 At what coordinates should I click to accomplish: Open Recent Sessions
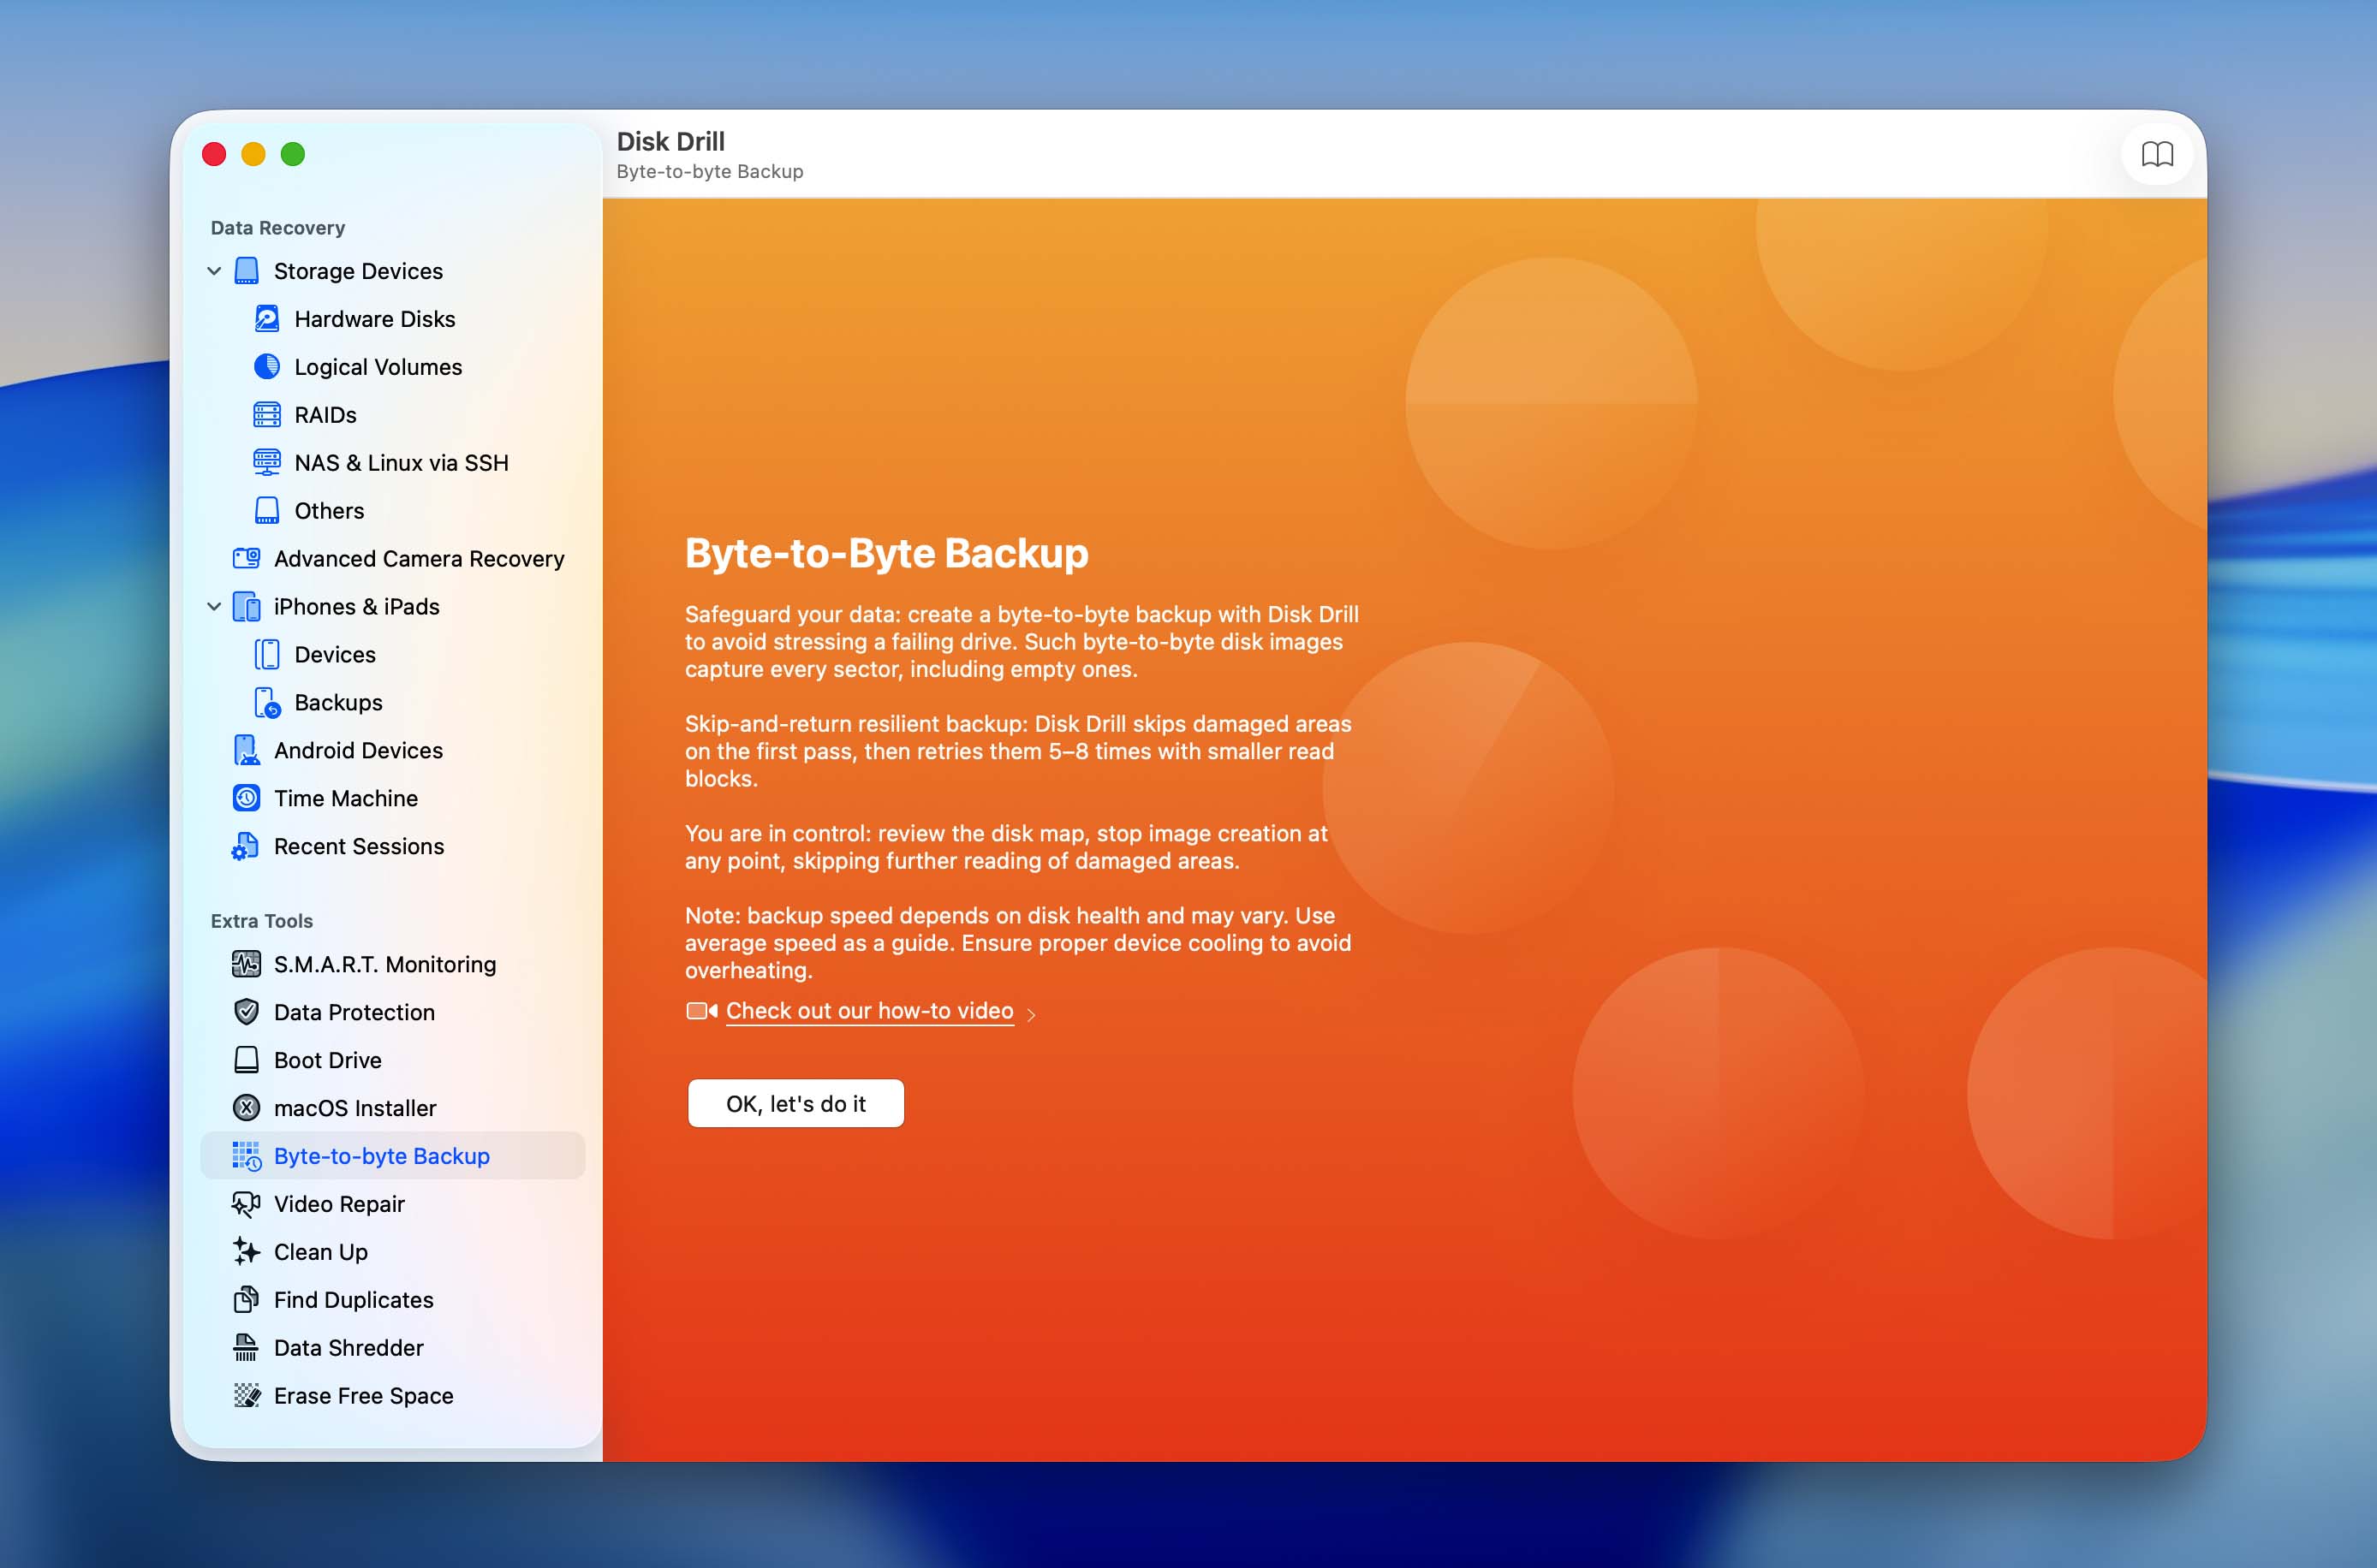click(393, 847)
